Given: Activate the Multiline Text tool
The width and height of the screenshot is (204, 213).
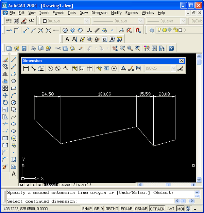Looking at the screenshot, I should tap(14, 174).
